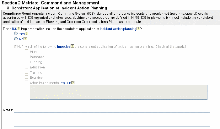The height and width of the screenshot is (129, 220).
Task: Click the help icon next to ICS
Action: click(x=19, y=29)
